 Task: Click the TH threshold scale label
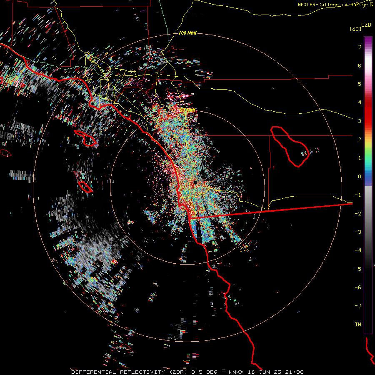pos(358,325)
